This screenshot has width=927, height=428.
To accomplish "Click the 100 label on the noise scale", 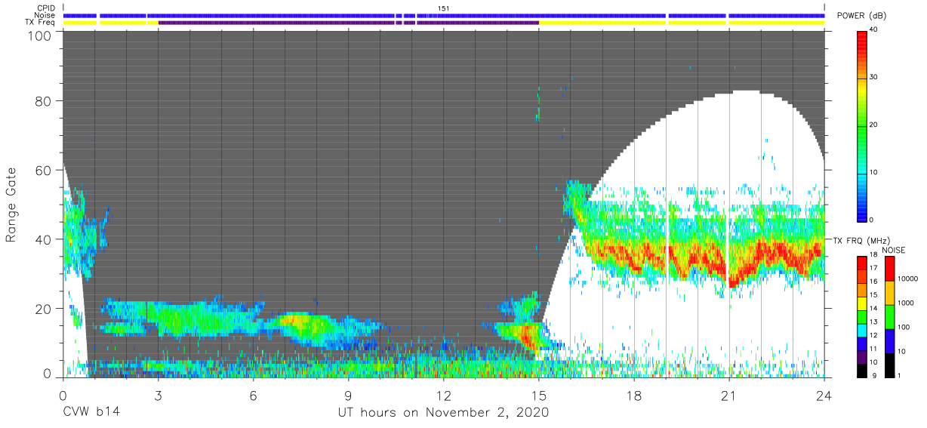I will 905,327.
